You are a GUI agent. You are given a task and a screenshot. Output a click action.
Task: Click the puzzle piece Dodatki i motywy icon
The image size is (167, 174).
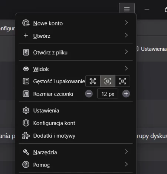[26, 136]
